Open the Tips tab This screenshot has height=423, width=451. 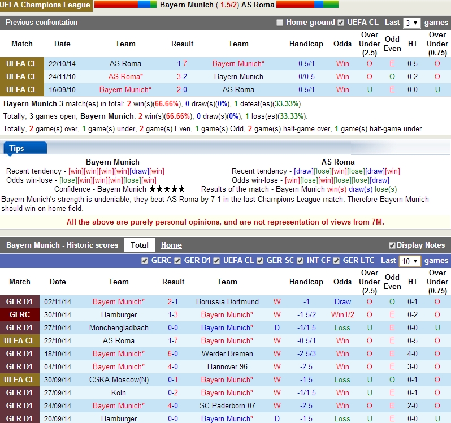[25, 148]
